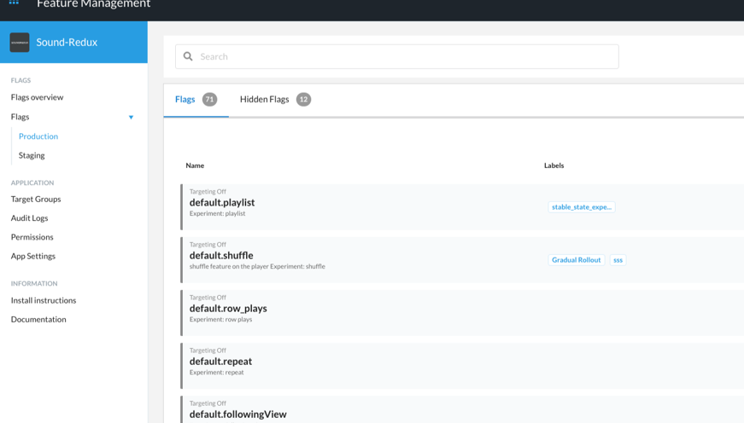Select the Staging environment
The height and width of the screenshot is (423, 744).
[32, 155]
